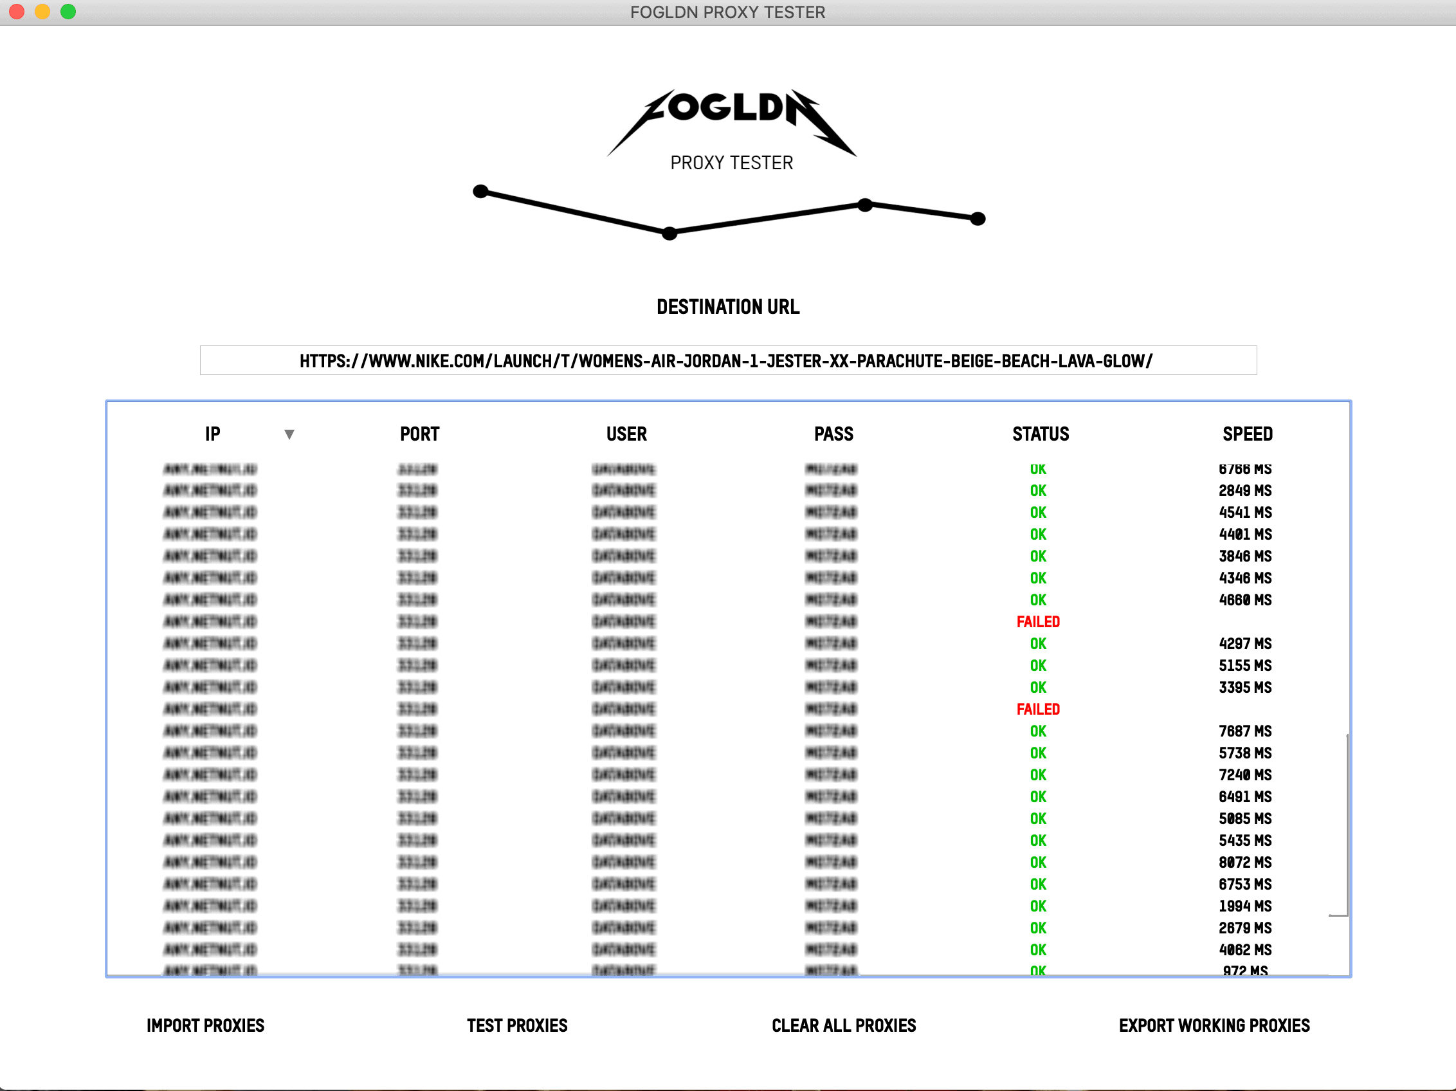Click the PROXY TESTER subtitle text

click(x=731, y=163)
